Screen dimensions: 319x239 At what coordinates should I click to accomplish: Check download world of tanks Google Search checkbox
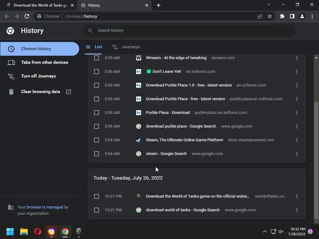click(97, 210)
